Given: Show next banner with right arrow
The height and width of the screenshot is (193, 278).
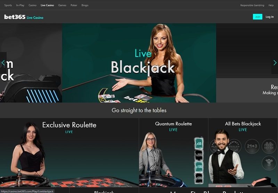Looking at the screenshot, I should 275,63.
